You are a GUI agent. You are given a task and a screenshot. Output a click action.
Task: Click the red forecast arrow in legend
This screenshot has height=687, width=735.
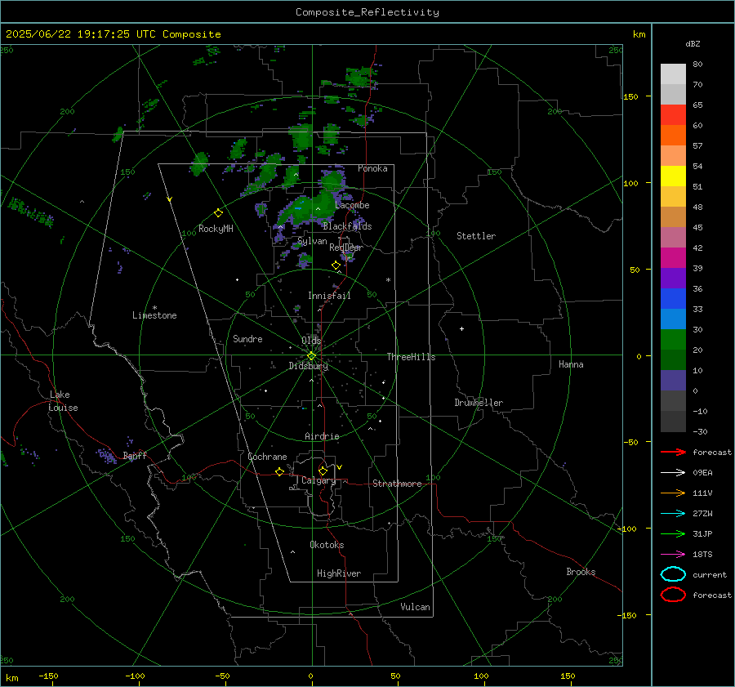point(673,452)
